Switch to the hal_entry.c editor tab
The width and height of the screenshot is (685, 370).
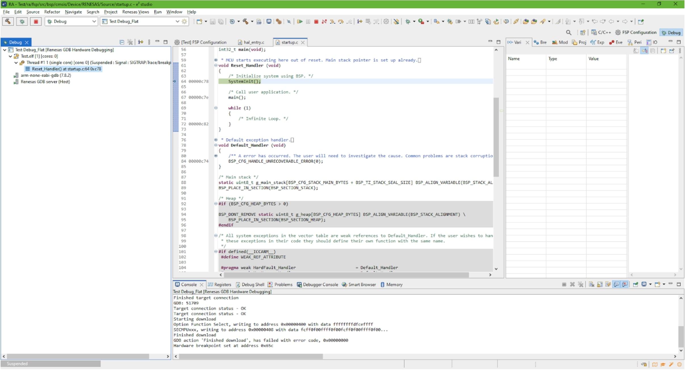(x=254, y=42)
